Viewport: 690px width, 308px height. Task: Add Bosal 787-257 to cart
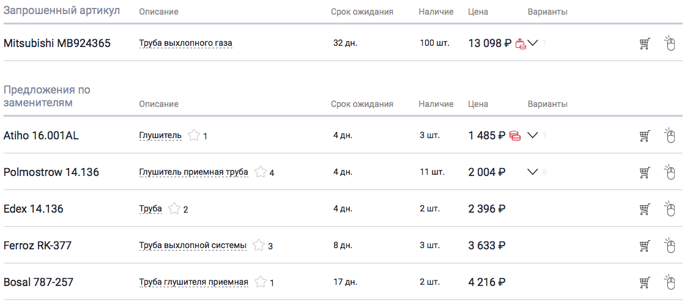(x=644, y=282)
